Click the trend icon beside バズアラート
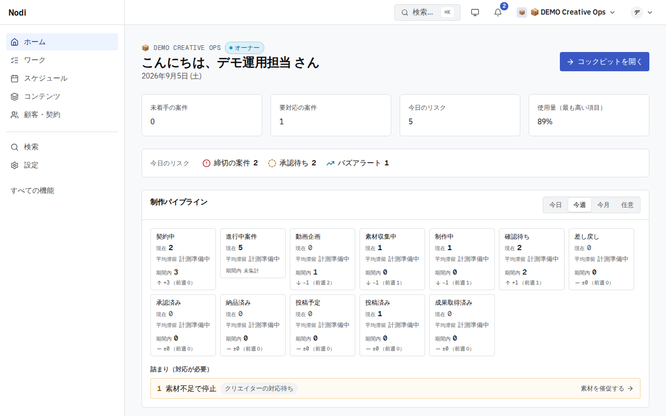The image size is (666, 416). coord(330,163)
